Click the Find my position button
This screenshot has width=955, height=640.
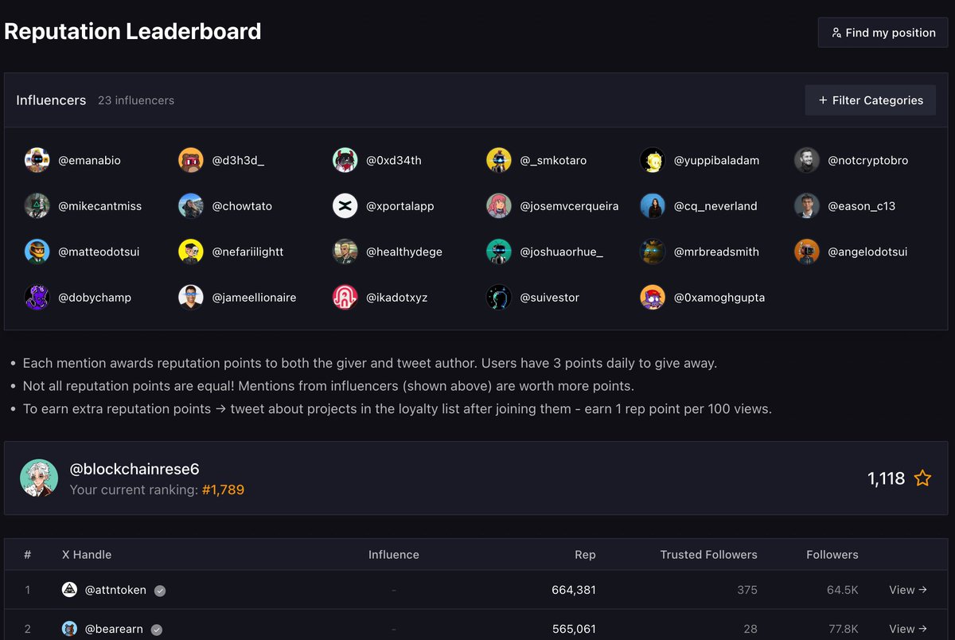pyautogui.click(x=883, y=33)
